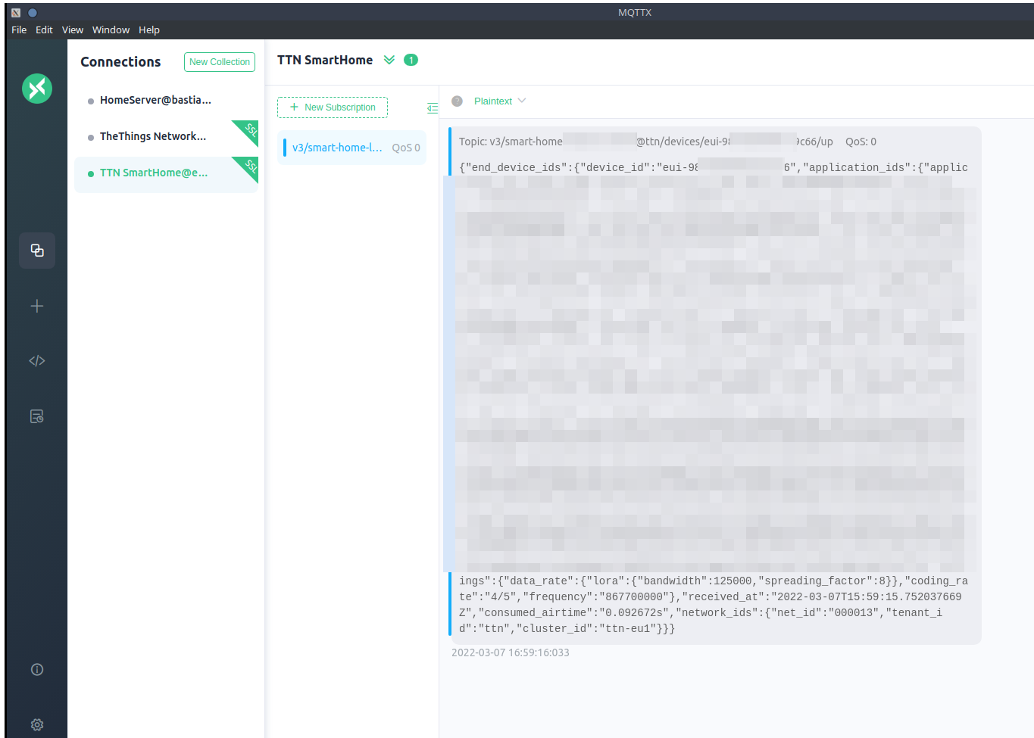The width and height of the screenshot is (1034, 738).
Task: Create a new connection with the plus icon
Action: coord(36,306)
